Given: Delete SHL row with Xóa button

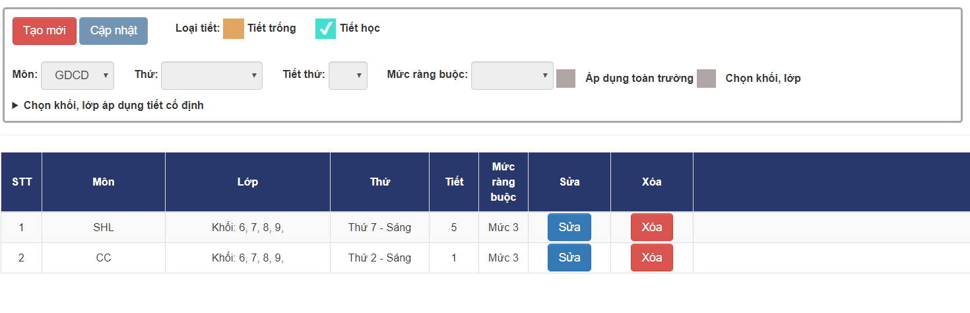Looking at the screenshot, I should click(x=651, y=227).
